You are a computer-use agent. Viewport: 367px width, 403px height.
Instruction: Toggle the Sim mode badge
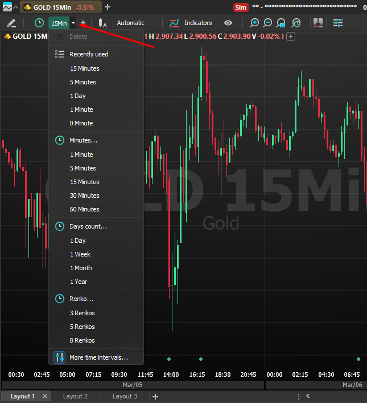click(240, 7)
